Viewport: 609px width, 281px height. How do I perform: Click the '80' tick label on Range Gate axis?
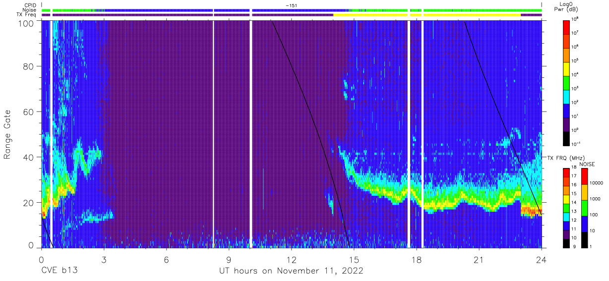click(x=28, y=66)
